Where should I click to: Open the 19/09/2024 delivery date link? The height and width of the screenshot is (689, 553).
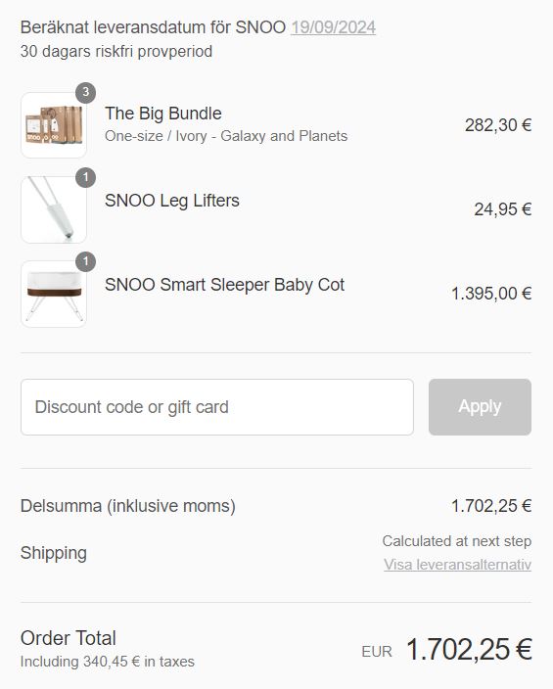[x=333, y=27]
